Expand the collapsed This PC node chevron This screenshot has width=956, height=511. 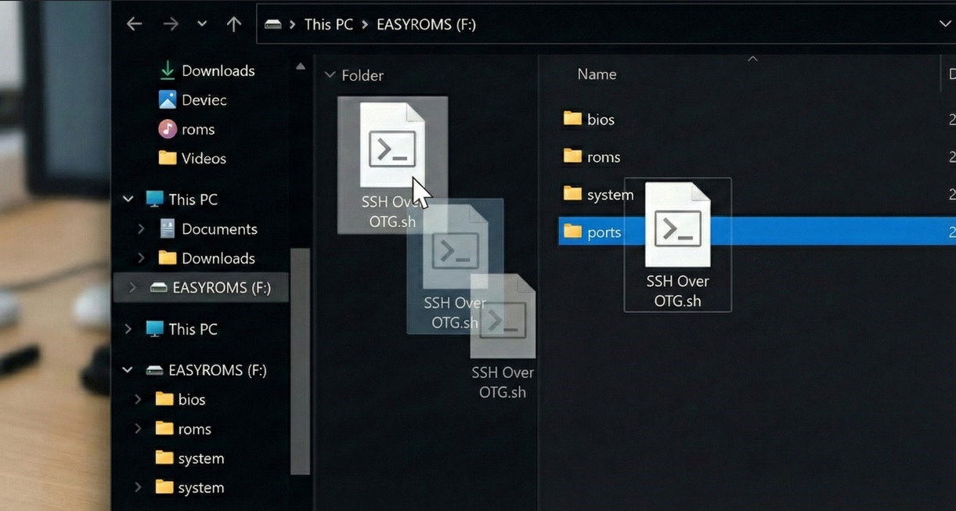coord(128,329)
